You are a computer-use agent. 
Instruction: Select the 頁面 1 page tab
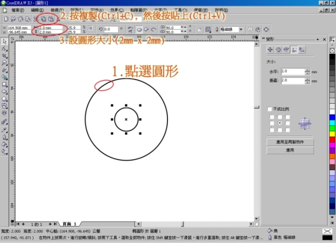69,224
